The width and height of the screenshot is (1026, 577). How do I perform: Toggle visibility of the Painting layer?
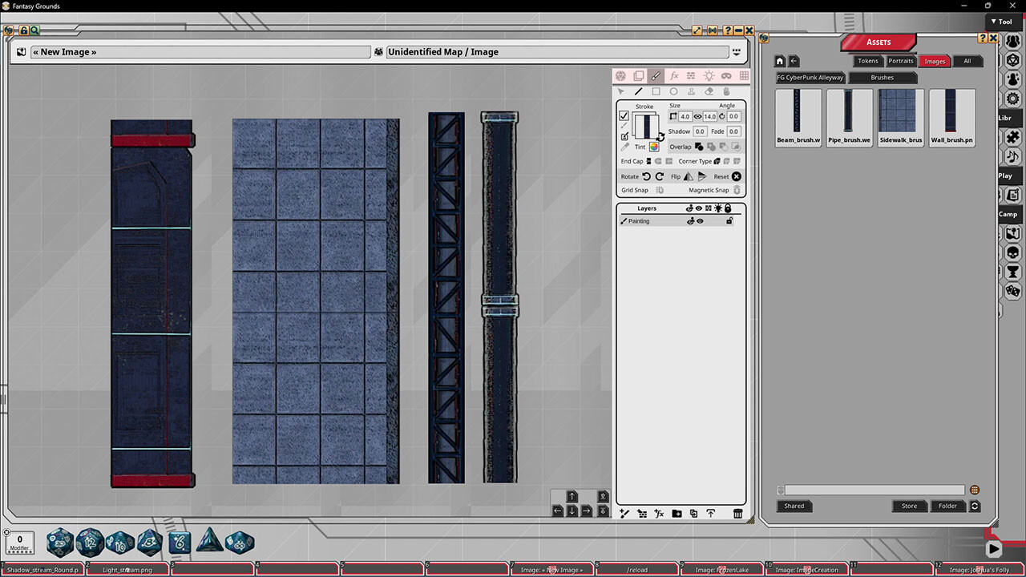(700, 221)
